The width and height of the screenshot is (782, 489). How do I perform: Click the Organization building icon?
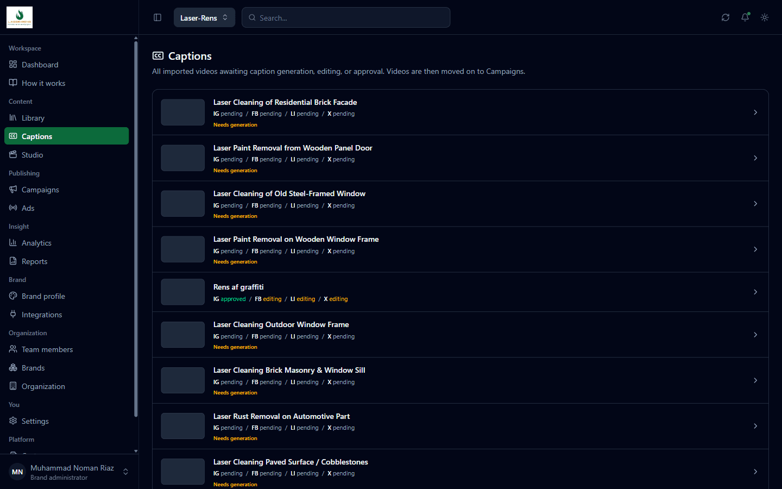pyautogui.click(x=13, y=386)
